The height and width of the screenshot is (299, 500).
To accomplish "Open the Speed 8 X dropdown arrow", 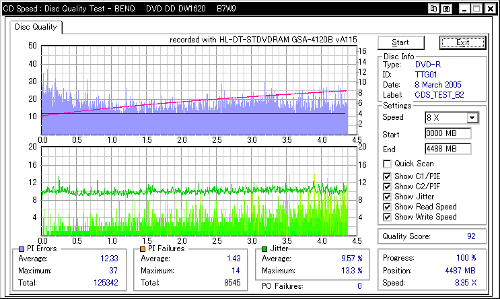I will [x=472, y=118].
